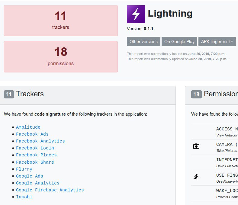Click the CAMERA permission name

(x=224, y=144)
